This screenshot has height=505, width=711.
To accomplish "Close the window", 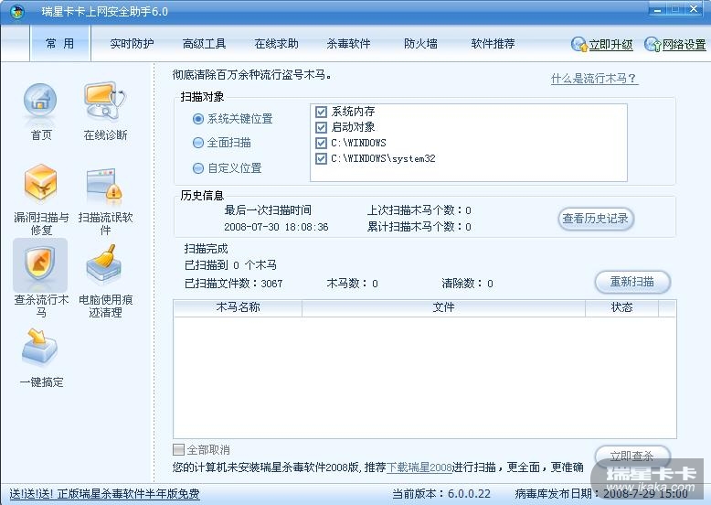I will coord(694,8).
